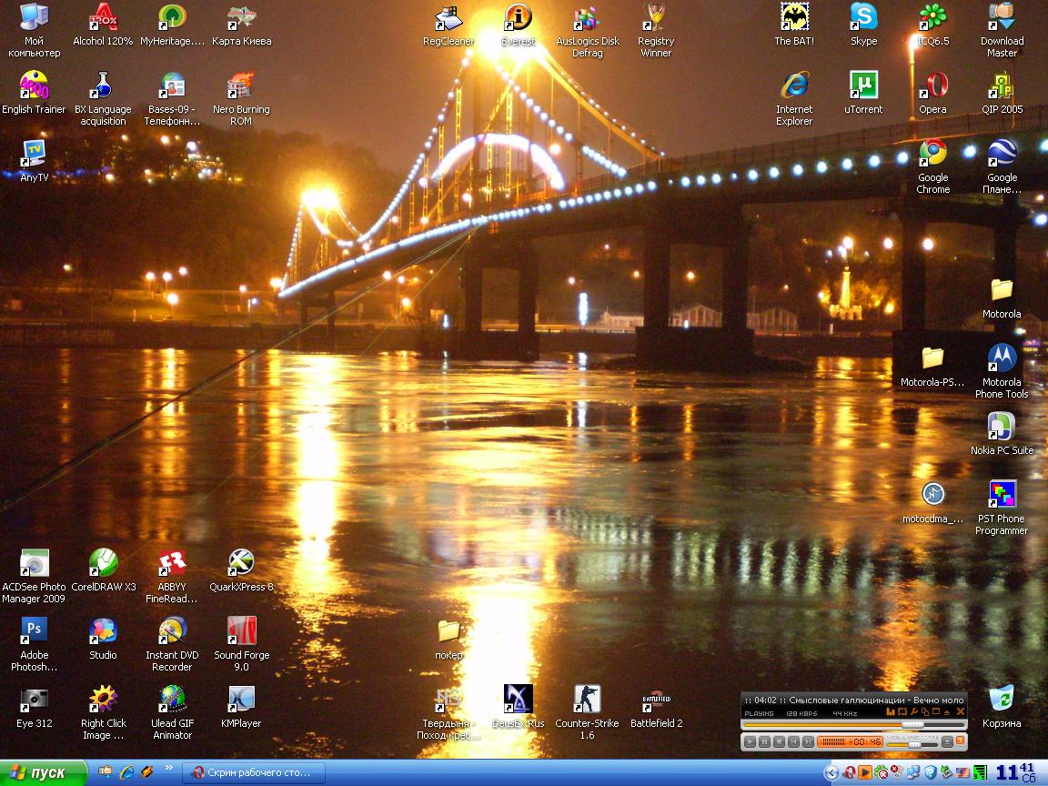1048x786 pixels.
Task: Click the CorelDRAW X3 desktop icon
Action: (x=103, y=563)
